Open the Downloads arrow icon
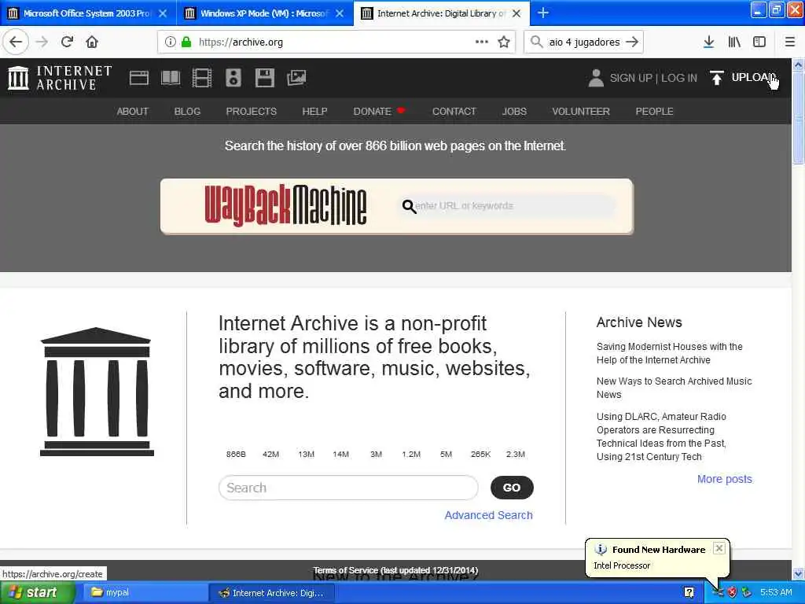This screenshot has width=805, height=604. pos(708,42)
